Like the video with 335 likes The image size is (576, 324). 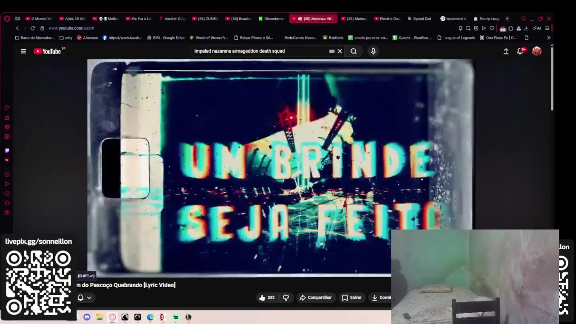click(267, 297)
